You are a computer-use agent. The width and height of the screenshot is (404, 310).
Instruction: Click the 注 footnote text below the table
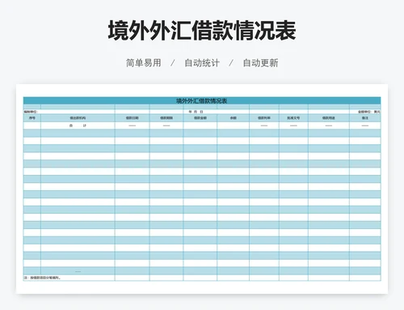[x=42, y=278]
